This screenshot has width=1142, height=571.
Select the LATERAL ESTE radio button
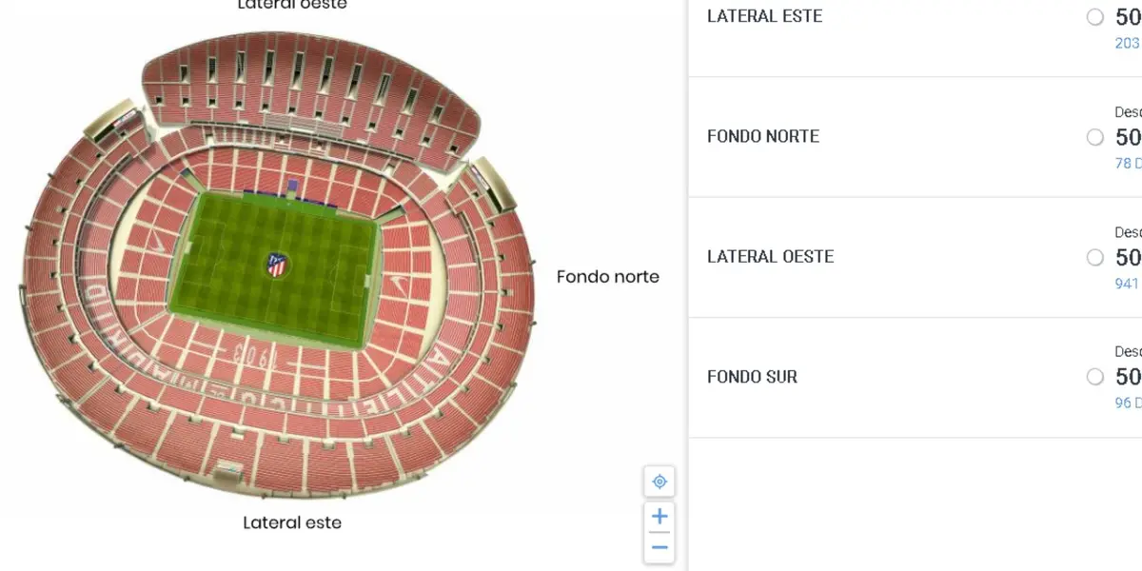pos(1095,16)
